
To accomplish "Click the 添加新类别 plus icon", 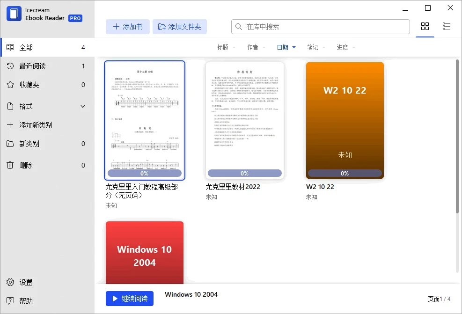I will tap(10, 125).
